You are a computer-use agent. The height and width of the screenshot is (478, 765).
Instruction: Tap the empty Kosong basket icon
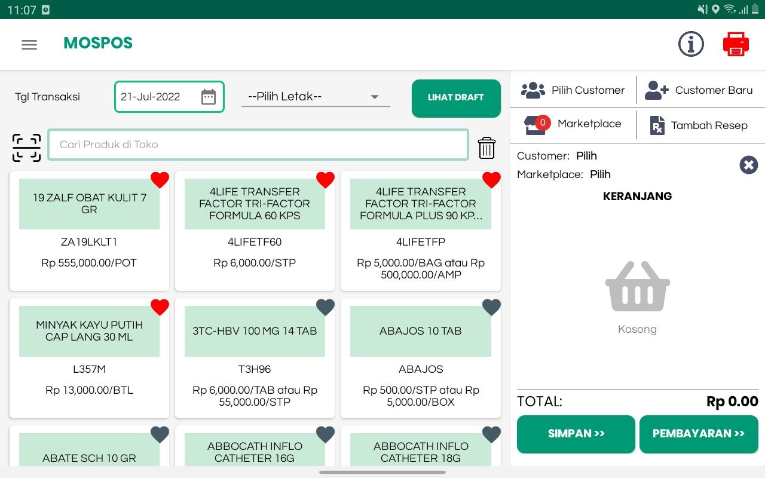click(x=637, y=286)
